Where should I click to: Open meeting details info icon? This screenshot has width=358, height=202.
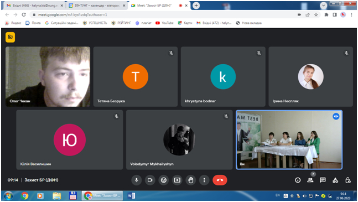click(298, 180)
